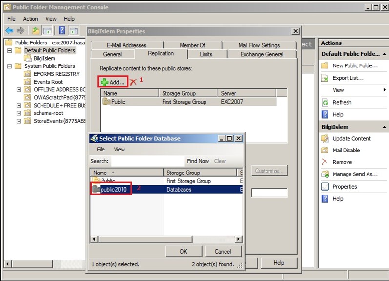The image size is (389, 281).
Task: Click OK in Select Public Folder Database
Action: pyautogui.click(x=183, y=251)
